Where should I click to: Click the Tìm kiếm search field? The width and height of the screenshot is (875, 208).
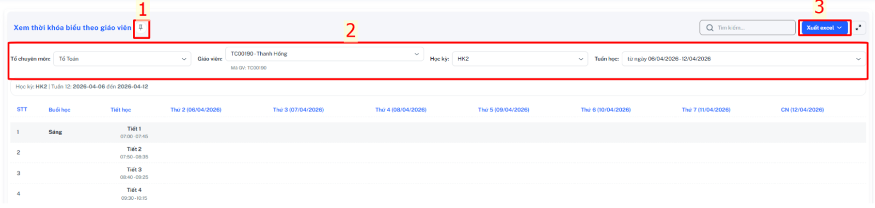point(747,28)
